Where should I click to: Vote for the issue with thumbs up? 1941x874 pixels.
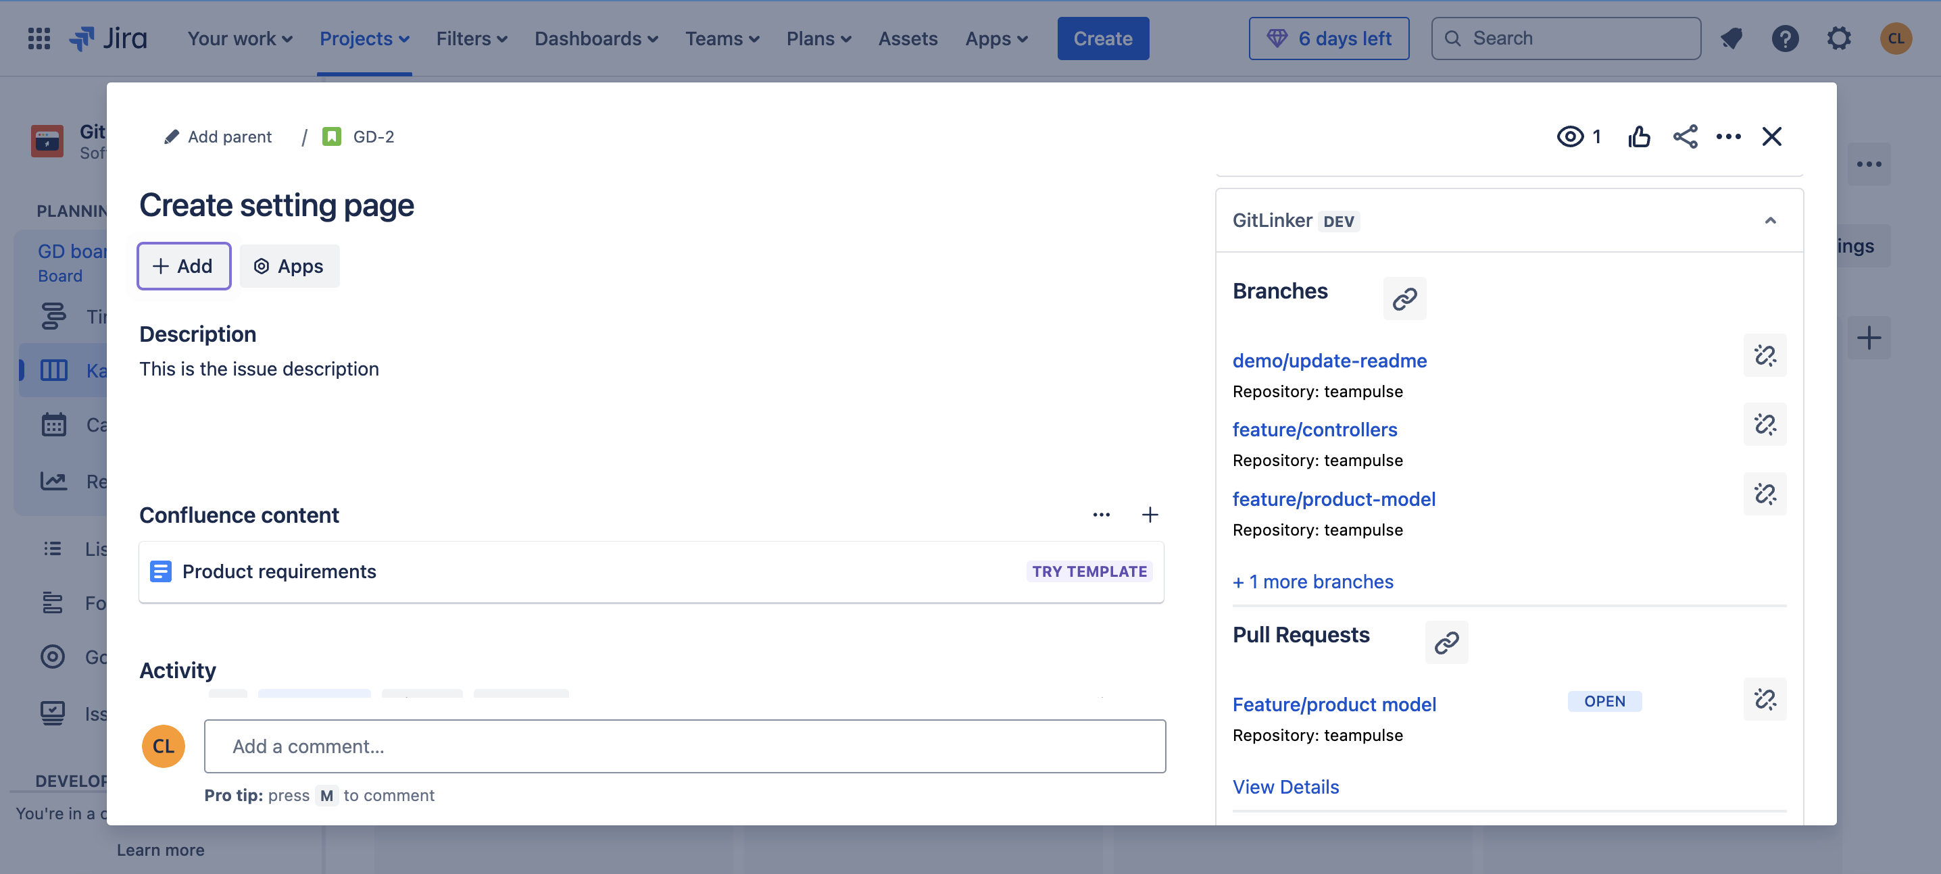coord(1640,136)
